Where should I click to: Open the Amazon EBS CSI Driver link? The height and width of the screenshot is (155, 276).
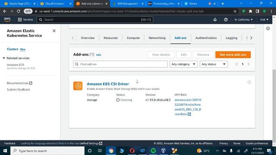(x=108, y=84)
